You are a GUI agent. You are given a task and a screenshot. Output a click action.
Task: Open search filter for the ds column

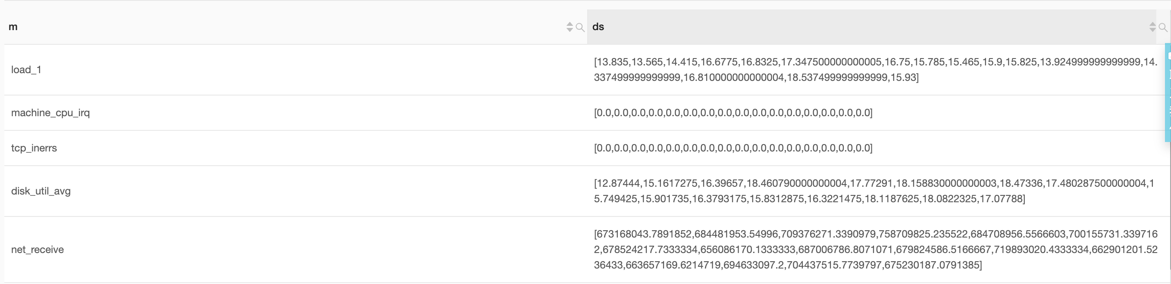(1163, 27)
